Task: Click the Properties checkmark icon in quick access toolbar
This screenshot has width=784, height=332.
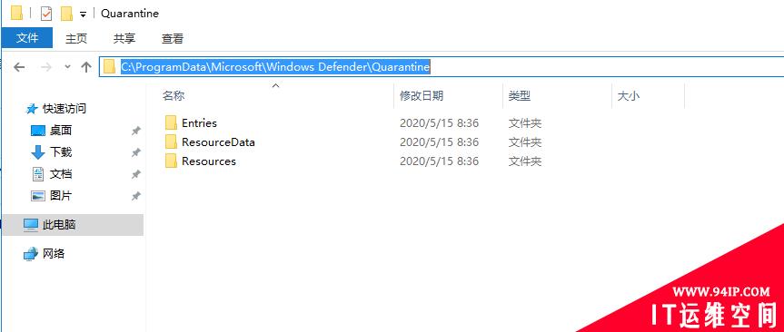Action: [46, 14]
